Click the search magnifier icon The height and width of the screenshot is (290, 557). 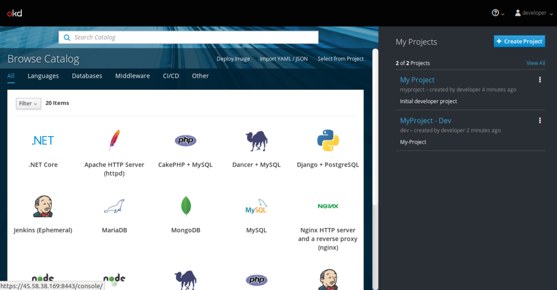[x=67, y=38]
